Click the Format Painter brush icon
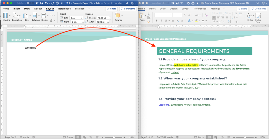Viewport: 269px width, 139px height. (149, 22)
